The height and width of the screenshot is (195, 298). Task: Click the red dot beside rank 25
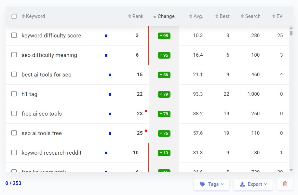pos(146,131)
